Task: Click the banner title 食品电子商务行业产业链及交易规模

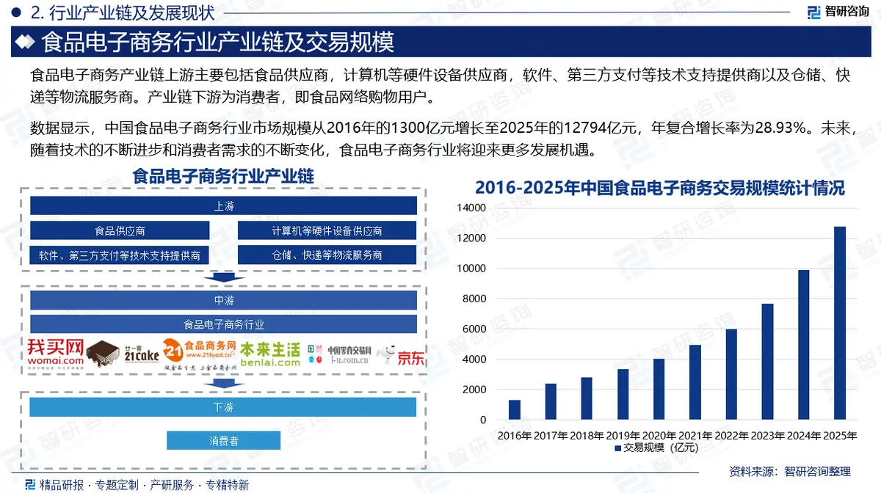Action: coord(218,43)
